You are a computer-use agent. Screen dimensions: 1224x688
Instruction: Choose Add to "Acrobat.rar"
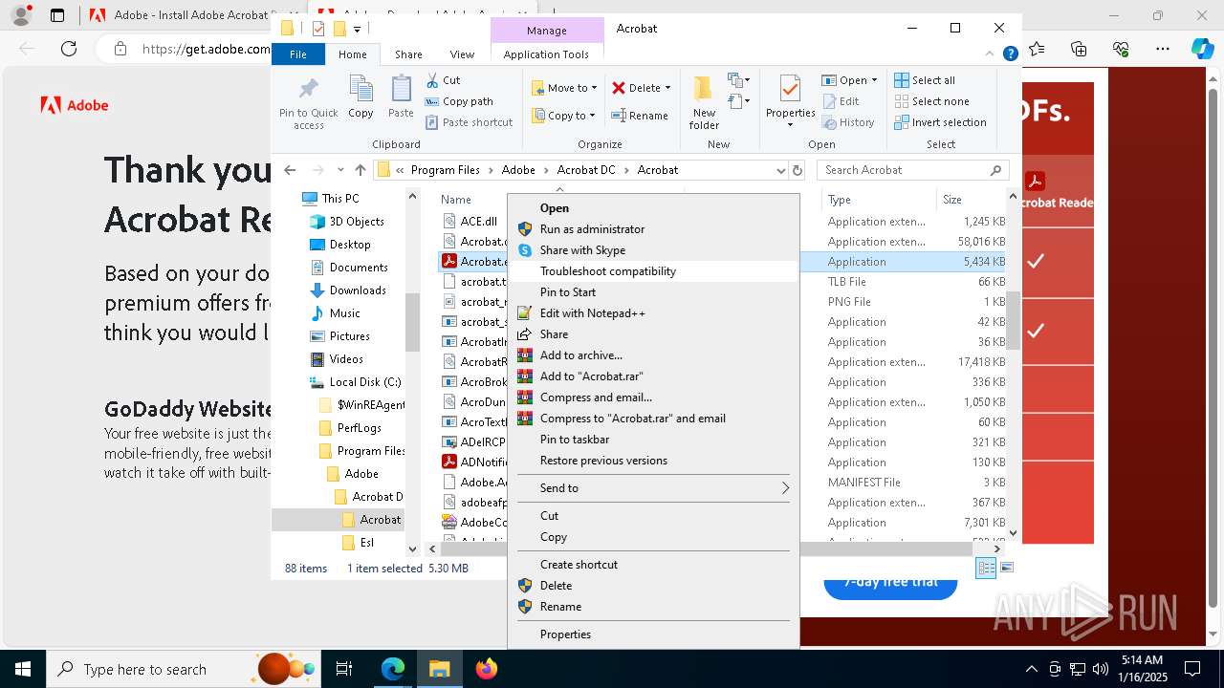pyautogui.click(x=653, y=376)
